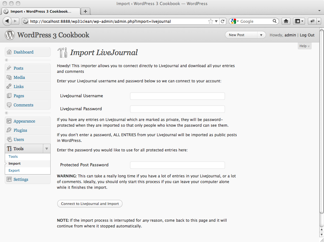This screenshot has height=242, width=324.
Task: Click the browser forward arrow
Action: pyautogui.click(x=15, y=21)
